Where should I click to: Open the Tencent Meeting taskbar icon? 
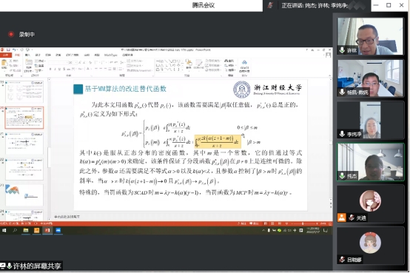(x=58, y=230)
